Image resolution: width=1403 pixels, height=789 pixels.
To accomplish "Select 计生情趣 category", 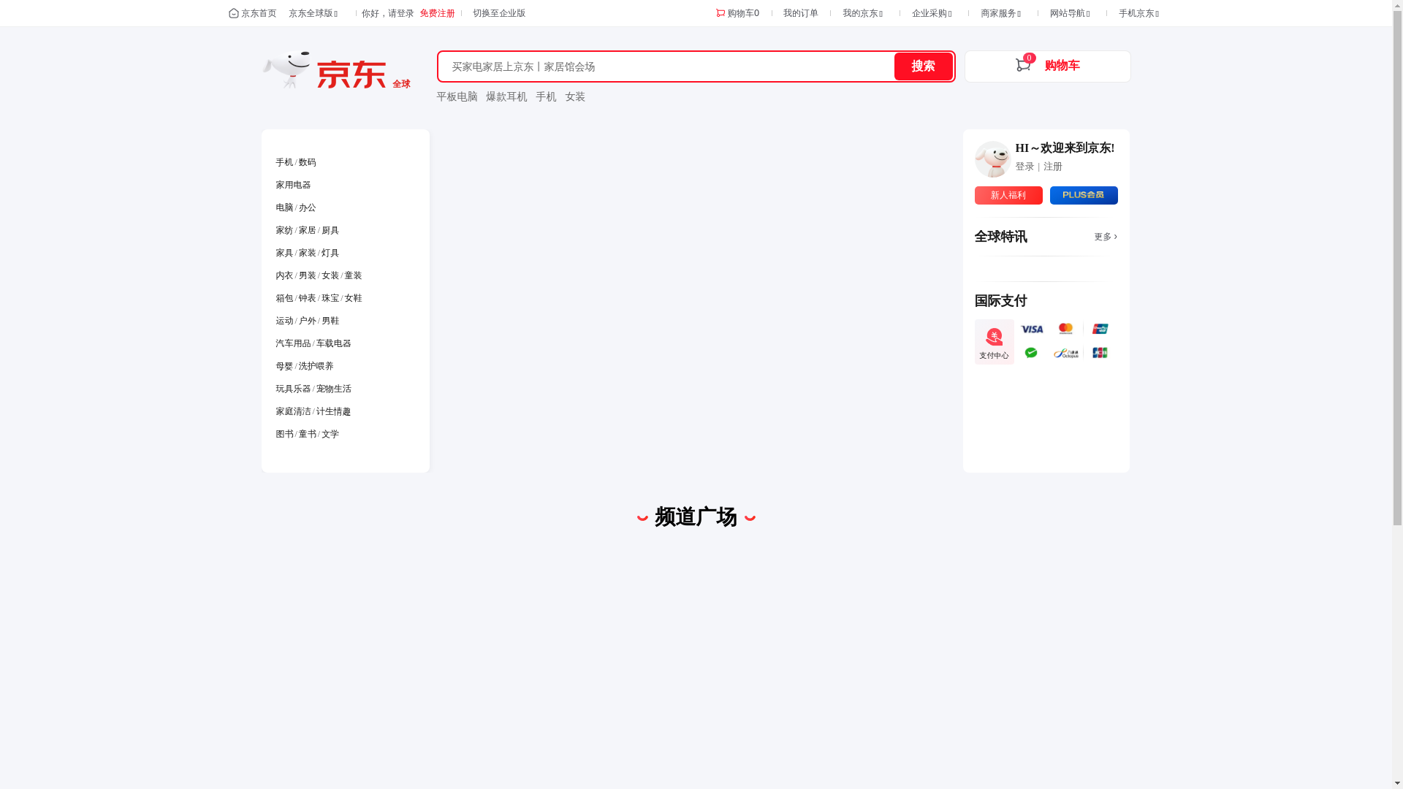I will (333, 411).
